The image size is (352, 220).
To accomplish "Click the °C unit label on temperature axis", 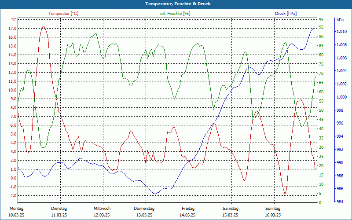I will point(14,20).
